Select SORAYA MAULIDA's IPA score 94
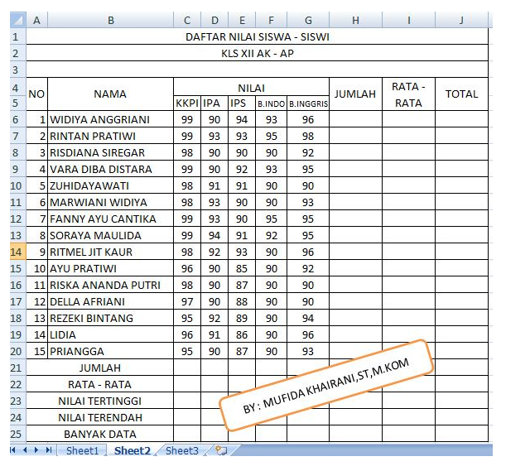This screenshot has width=506, height=471. 214,235
